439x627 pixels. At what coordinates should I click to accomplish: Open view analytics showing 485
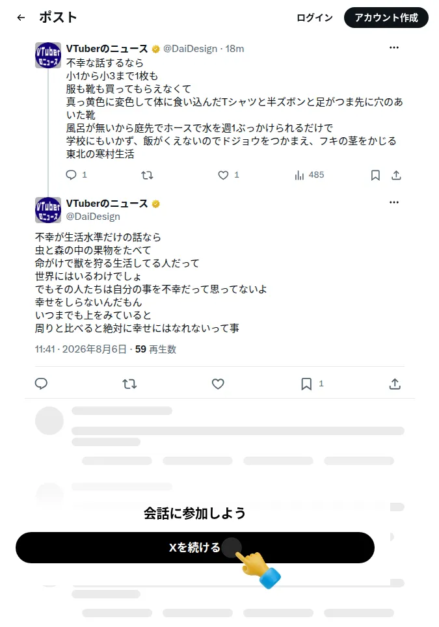click(x=309, y=175)
